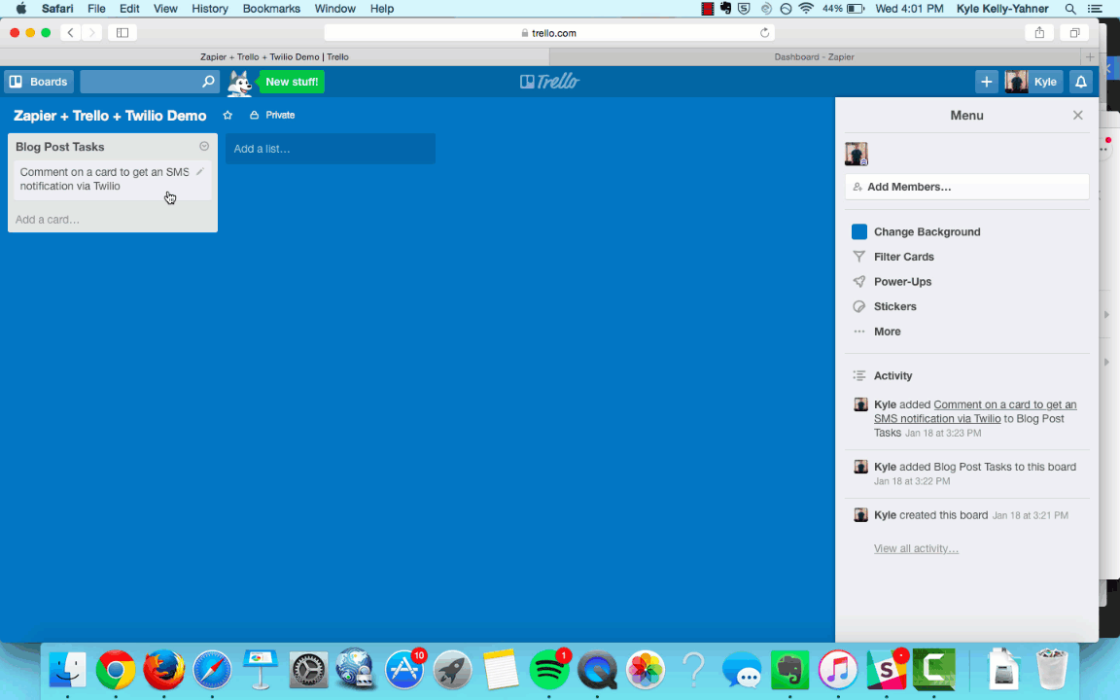Reload the page with the refresh icon

coord(764,33)
